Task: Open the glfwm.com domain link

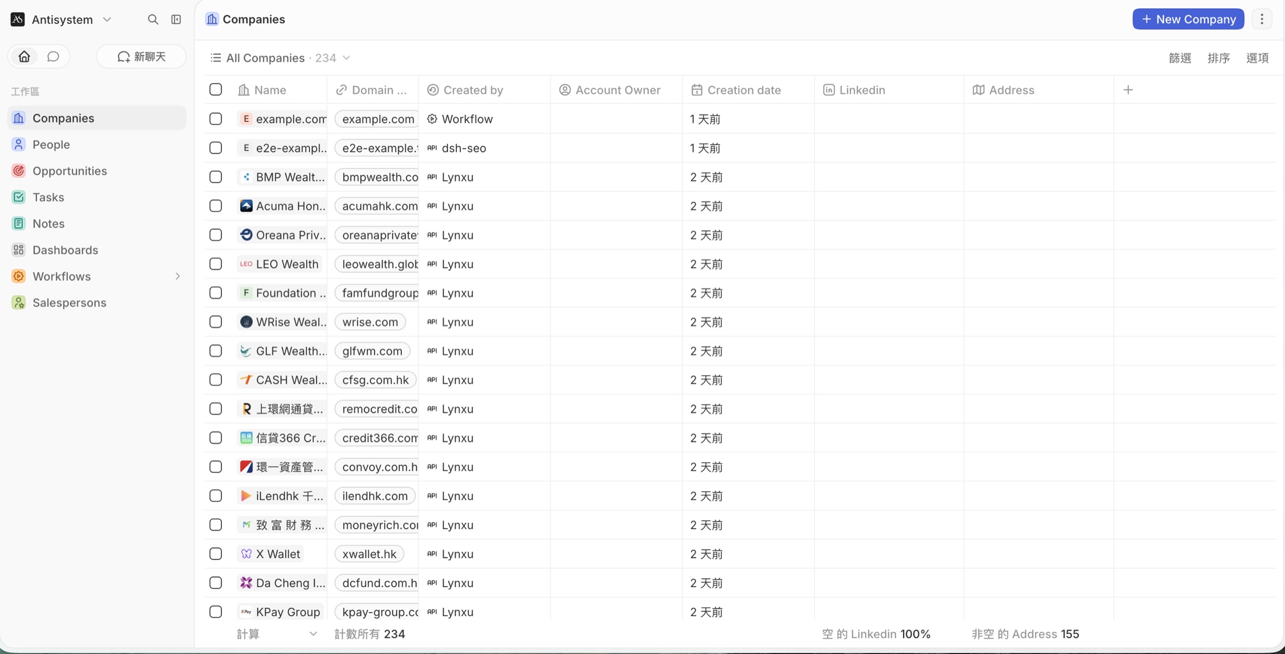Action: (x=372, y=351)
